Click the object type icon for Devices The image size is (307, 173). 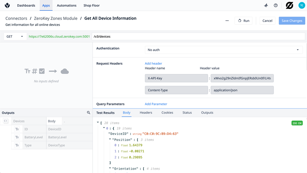point(6,121)
